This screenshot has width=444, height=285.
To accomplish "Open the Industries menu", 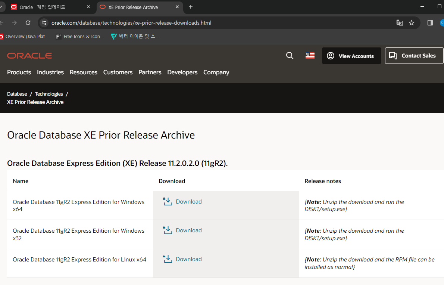I will coord(50,72).
